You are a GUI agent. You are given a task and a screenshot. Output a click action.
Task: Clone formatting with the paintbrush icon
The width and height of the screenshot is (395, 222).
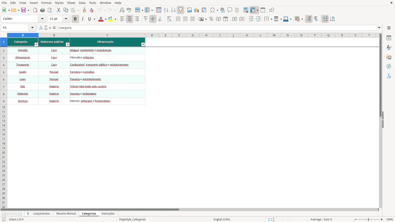coord(84,10)
